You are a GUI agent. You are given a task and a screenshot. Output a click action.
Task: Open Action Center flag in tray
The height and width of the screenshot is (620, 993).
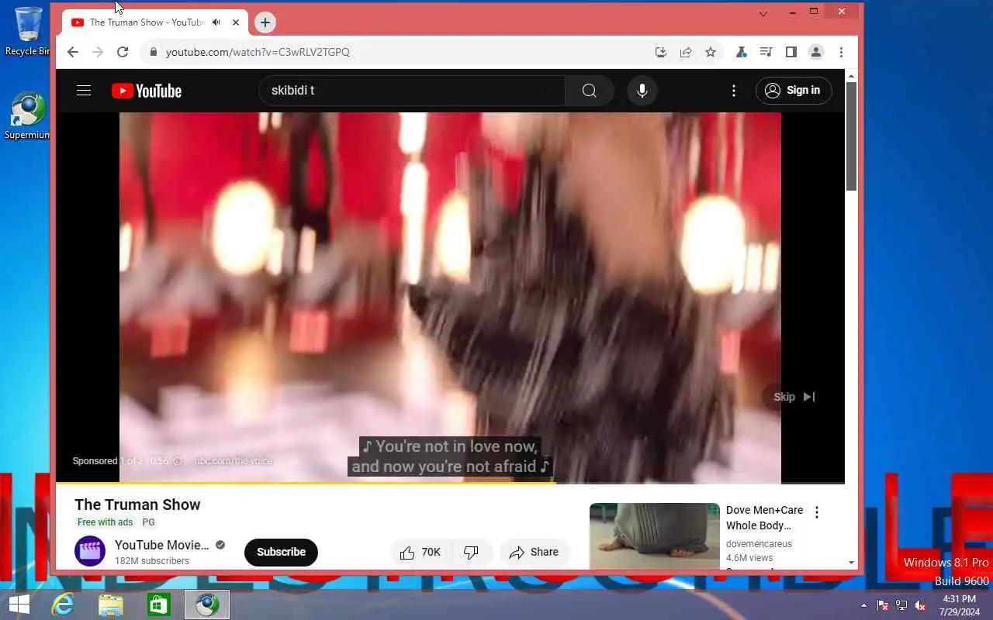coord(883,605)
